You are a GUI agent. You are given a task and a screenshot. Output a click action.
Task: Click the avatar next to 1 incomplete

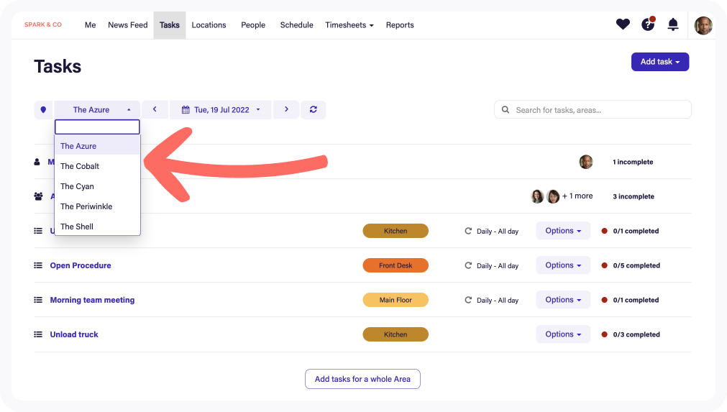586,162
